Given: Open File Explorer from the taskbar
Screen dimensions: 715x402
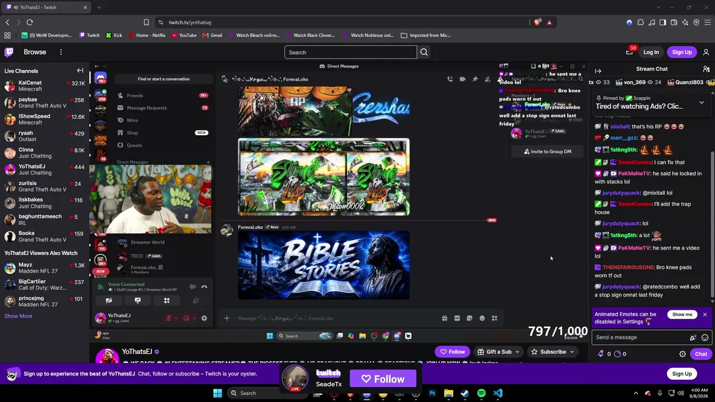Looking at the screenshot, I should point(449,393).
